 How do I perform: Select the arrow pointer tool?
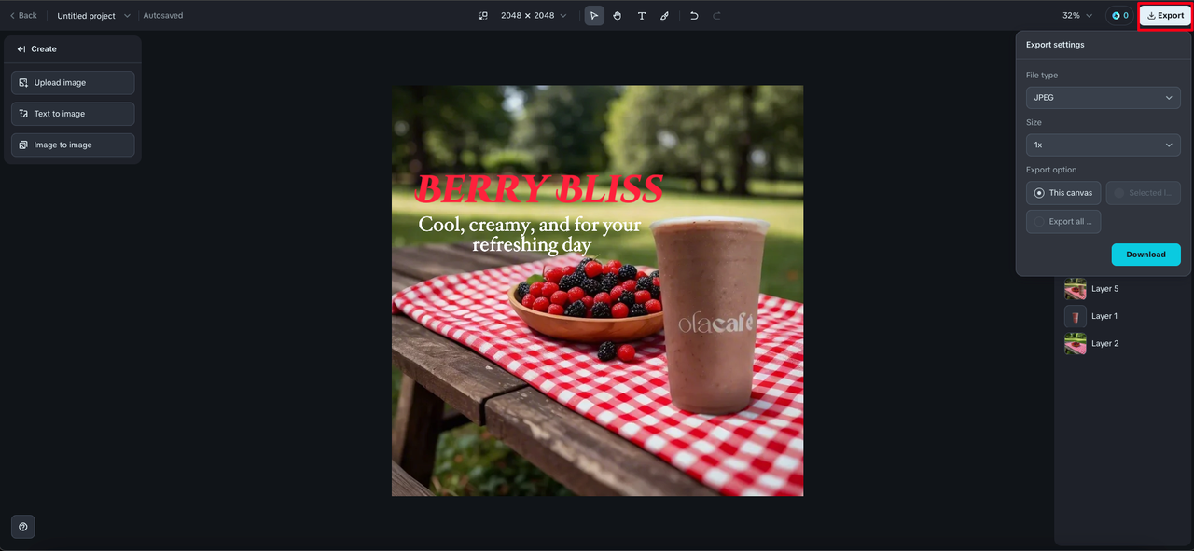(594, 16)
